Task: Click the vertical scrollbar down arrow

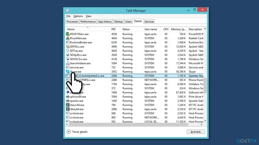Action: (x=205, y=121)
